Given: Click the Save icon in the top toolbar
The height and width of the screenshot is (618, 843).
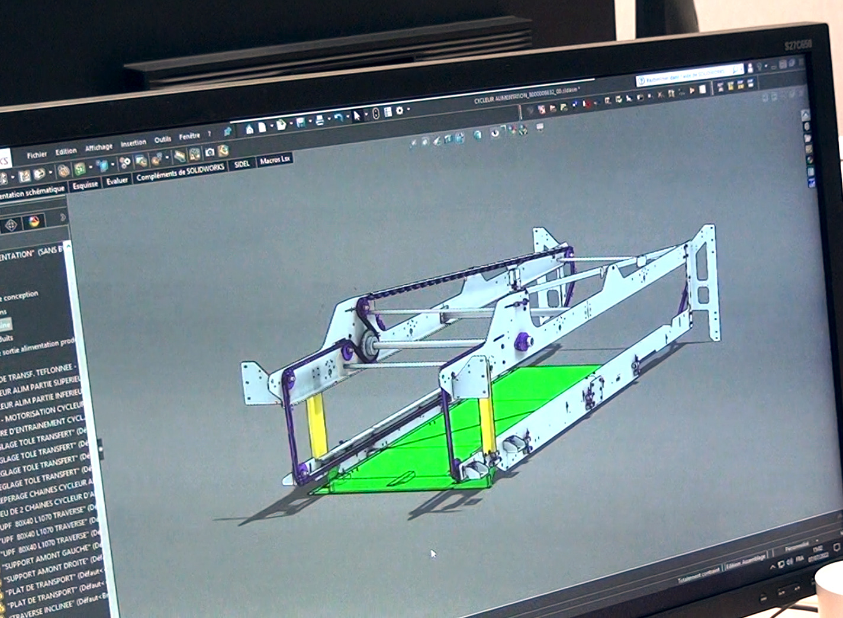Looking at the screenshot, I should pos(301,123).
